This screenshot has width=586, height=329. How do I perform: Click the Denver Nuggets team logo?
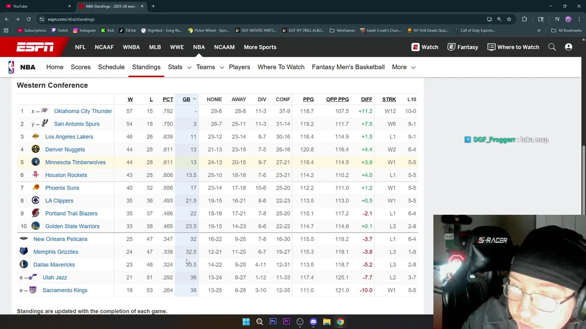point(36,149)
